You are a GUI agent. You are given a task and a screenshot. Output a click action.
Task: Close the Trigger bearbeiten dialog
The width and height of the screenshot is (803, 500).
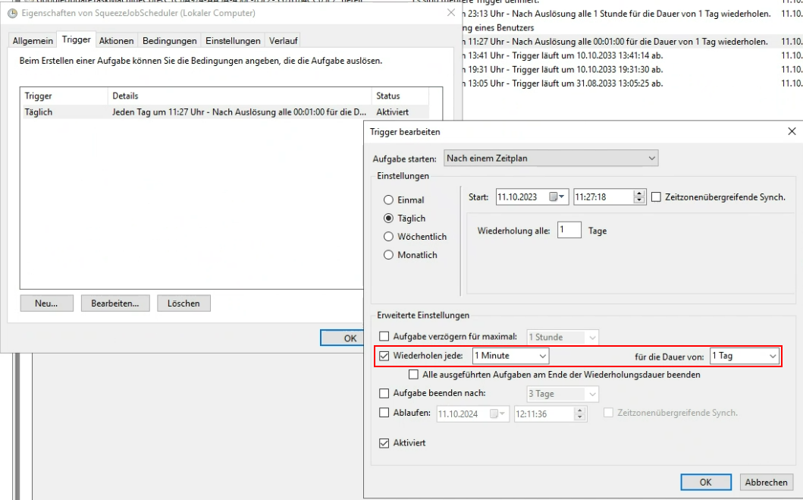(792, 131)
